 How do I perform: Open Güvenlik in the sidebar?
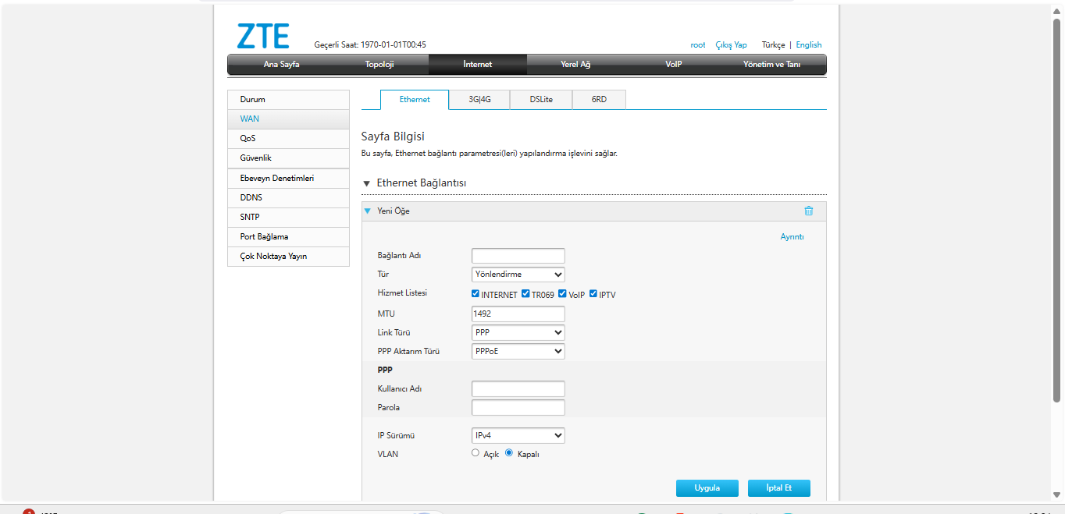coord(288,158)
